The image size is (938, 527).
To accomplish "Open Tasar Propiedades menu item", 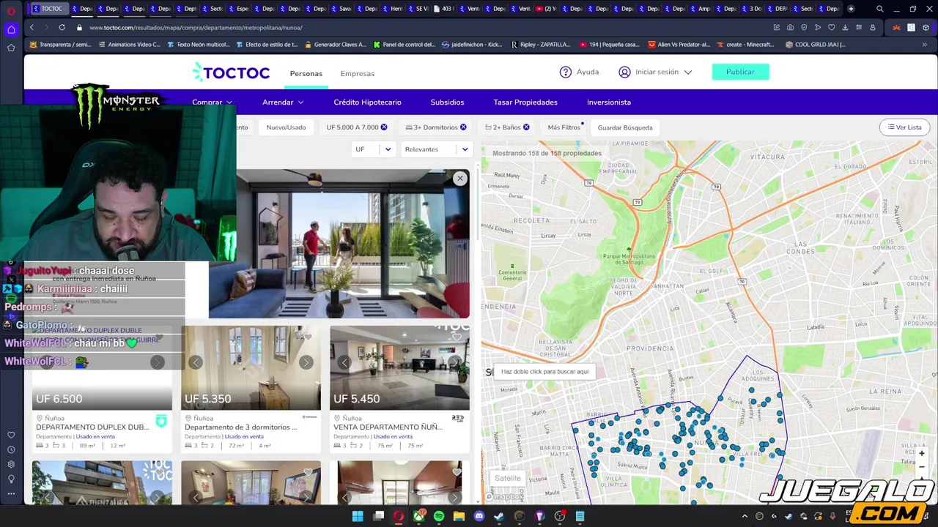I will pyautogui.click(x=525, y=102).
